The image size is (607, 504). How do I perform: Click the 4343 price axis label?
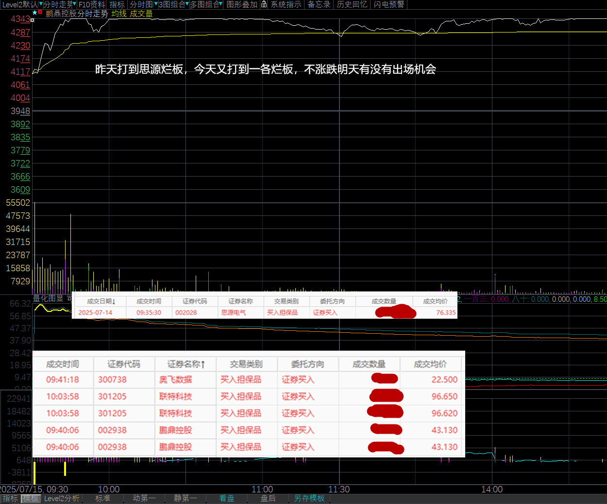(x=20, y=19)
